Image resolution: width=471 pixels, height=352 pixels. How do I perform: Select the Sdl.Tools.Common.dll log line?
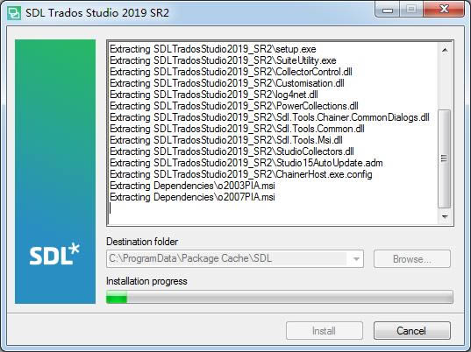click(237, 129)
